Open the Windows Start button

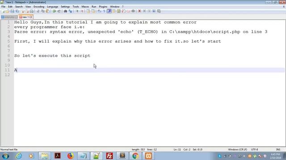click(x=5, y=156)
